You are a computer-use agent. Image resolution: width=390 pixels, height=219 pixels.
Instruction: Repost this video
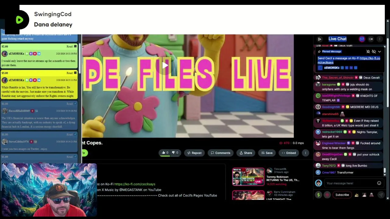pyautogui.click(x=194, y=153)
